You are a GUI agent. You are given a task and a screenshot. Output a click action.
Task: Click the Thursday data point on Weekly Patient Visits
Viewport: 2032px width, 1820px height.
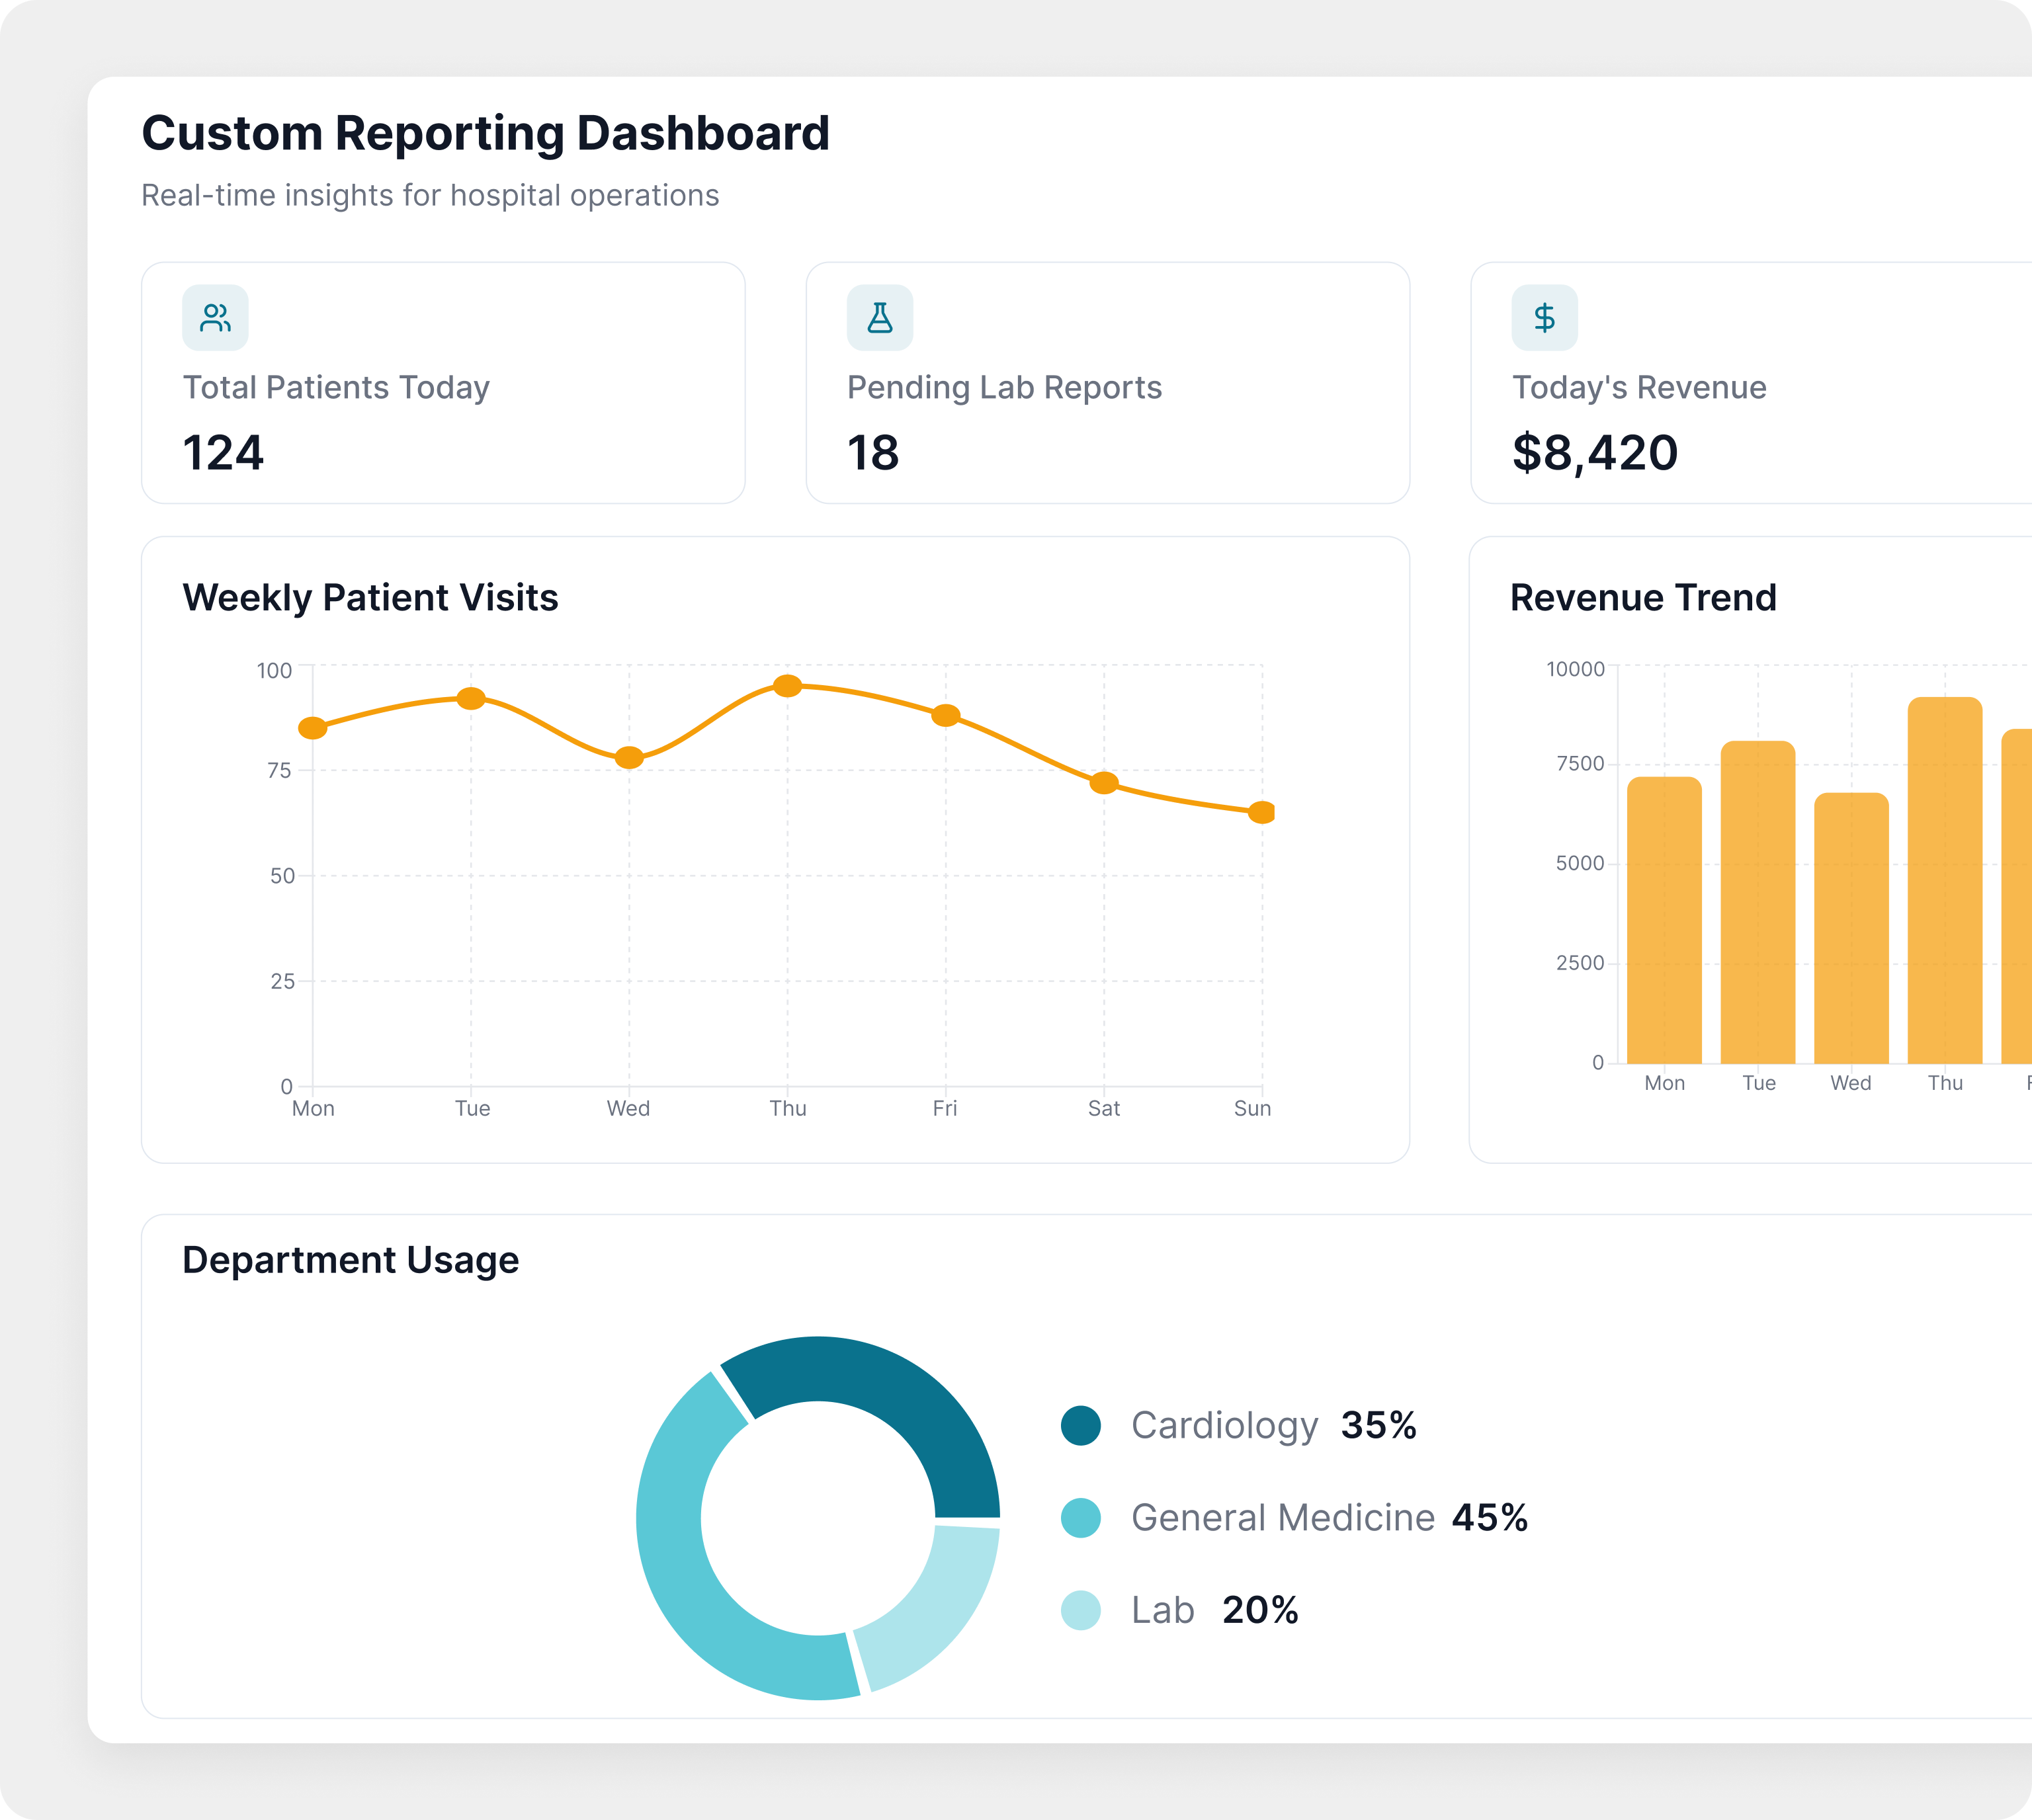[788, 685]
